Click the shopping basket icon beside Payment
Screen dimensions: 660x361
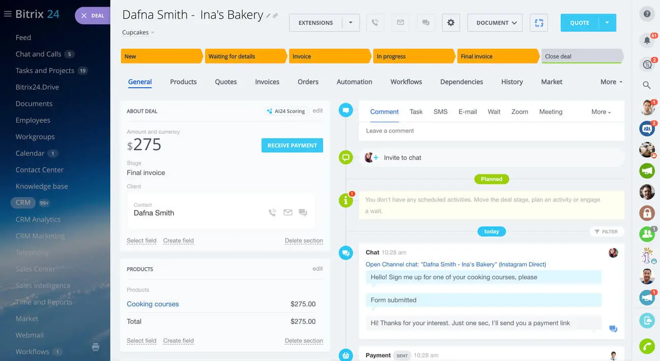click(x=346, y=355)
